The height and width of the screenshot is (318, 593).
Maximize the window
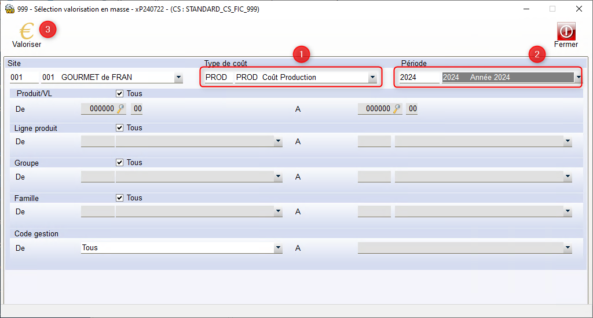[552, 9]
